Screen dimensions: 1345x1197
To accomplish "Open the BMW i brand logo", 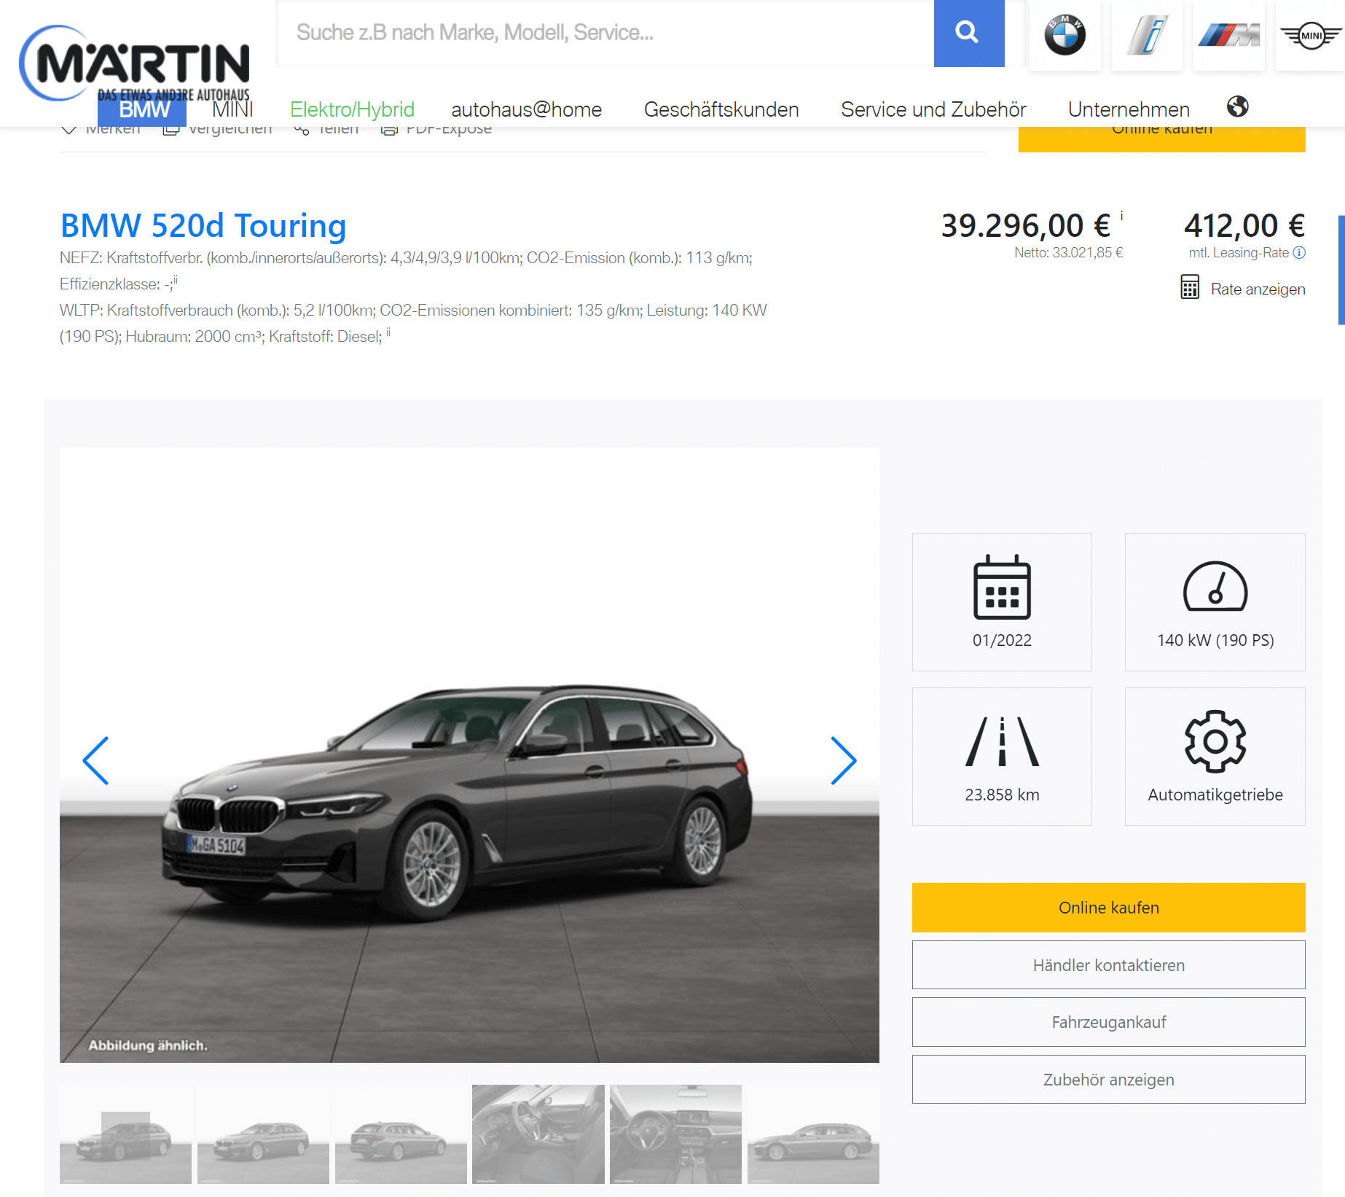I will point(1147,34).
